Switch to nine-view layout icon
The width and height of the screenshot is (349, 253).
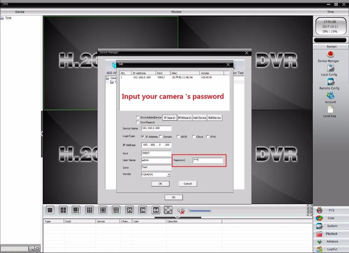click(x=89, y=210)
